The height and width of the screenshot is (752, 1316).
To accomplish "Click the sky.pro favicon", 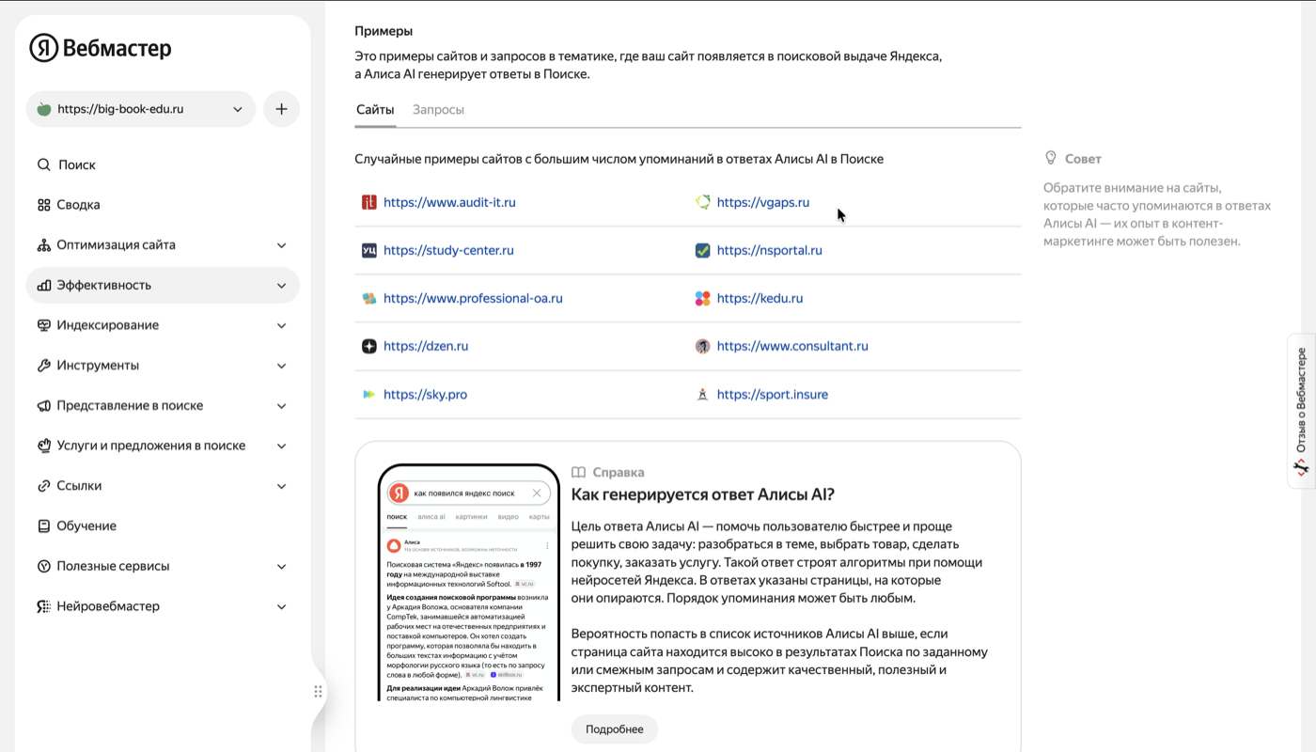I will pyautogui.click(x=369, y=395).
